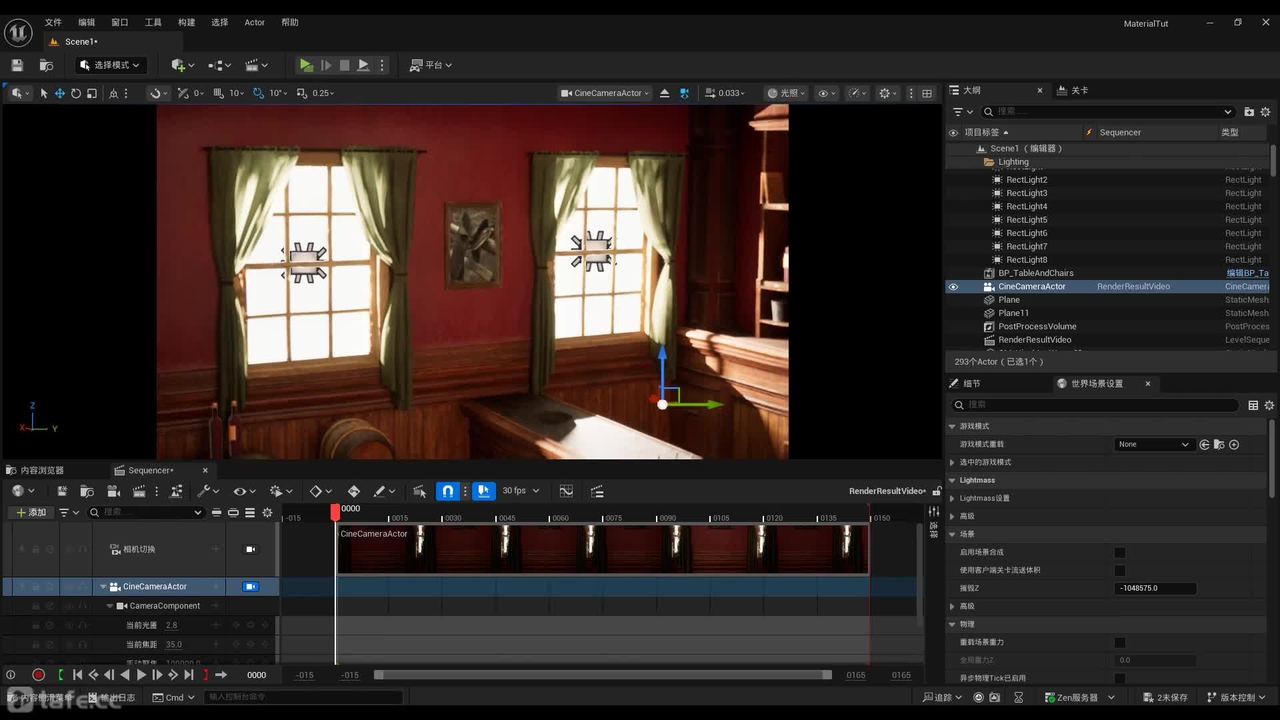Open the Sequencer curve editor icon

pos(566,491)
